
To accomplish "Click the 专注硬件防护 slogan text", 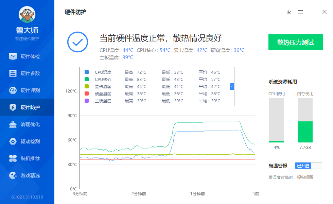I will (x=27, y=39).
